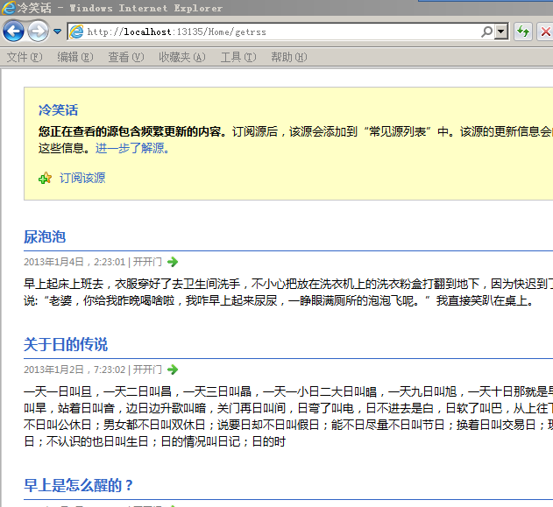Screen dimensions: 553x507
Task: Open the 早上是怎么醒的？ article title
Action: (78, 485)
